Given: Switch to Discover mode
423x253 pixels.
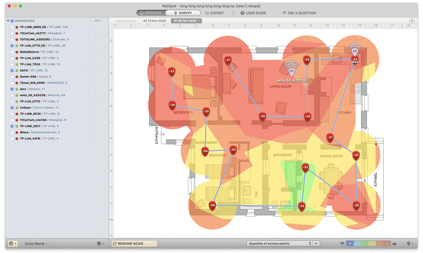Looking at the screenshot, I should tap(151, 13).
